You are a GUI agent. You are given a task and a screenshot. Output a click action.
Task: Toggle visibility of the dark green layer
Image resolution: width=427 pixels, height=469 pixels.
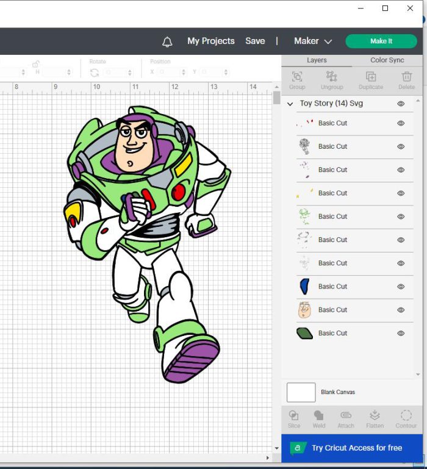(401, 333)
